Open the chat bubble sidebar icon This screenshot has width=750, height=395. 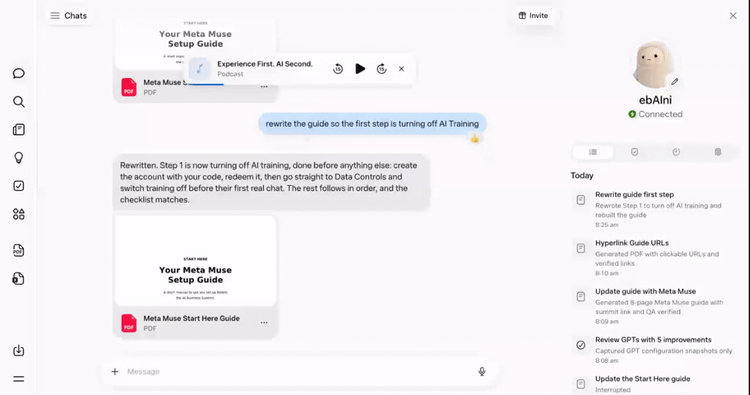pyautogui.click(x=18, y=73)
